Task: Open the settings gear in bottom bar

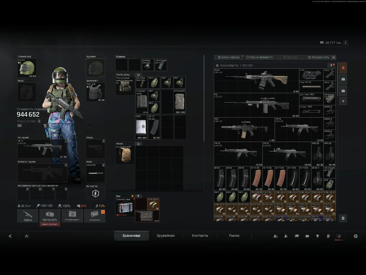Action: [x=356, y=236]
